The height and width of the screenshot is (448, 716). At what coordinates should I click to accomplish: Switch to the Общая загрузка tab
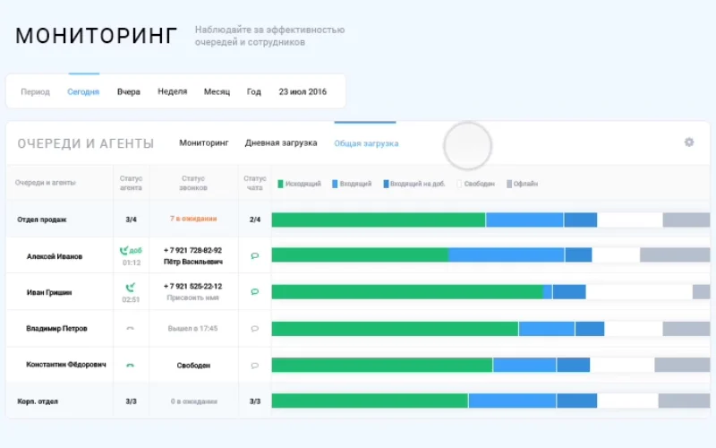coord(366,143)
